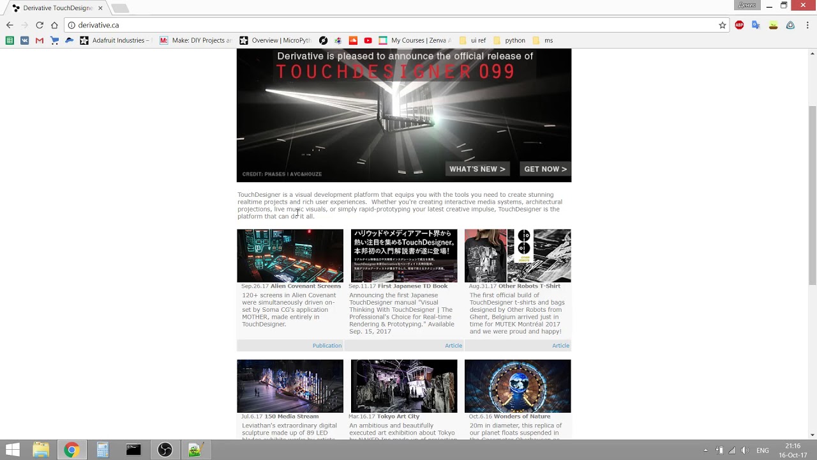This screenshot has height=460, width=817.
Task: Open the 150 Media Stream thumbnail
Action: pyautogui.click(x=290, y=386)
